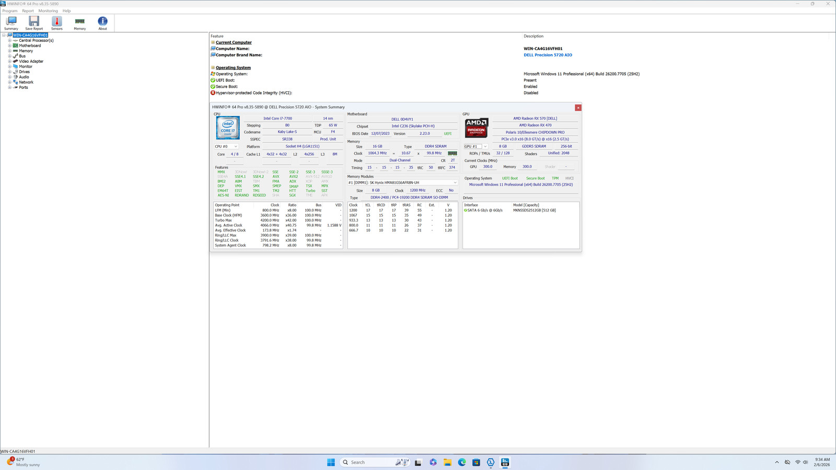The width and height of the screenshot is (836, 470).
Task: Click Microsoft Windows 11 Professional link in summary
Action: tap(521, 185)
